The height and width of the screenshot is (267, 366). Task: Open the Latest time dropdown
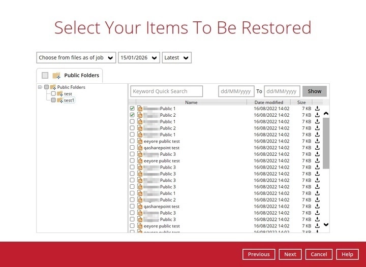177,57
